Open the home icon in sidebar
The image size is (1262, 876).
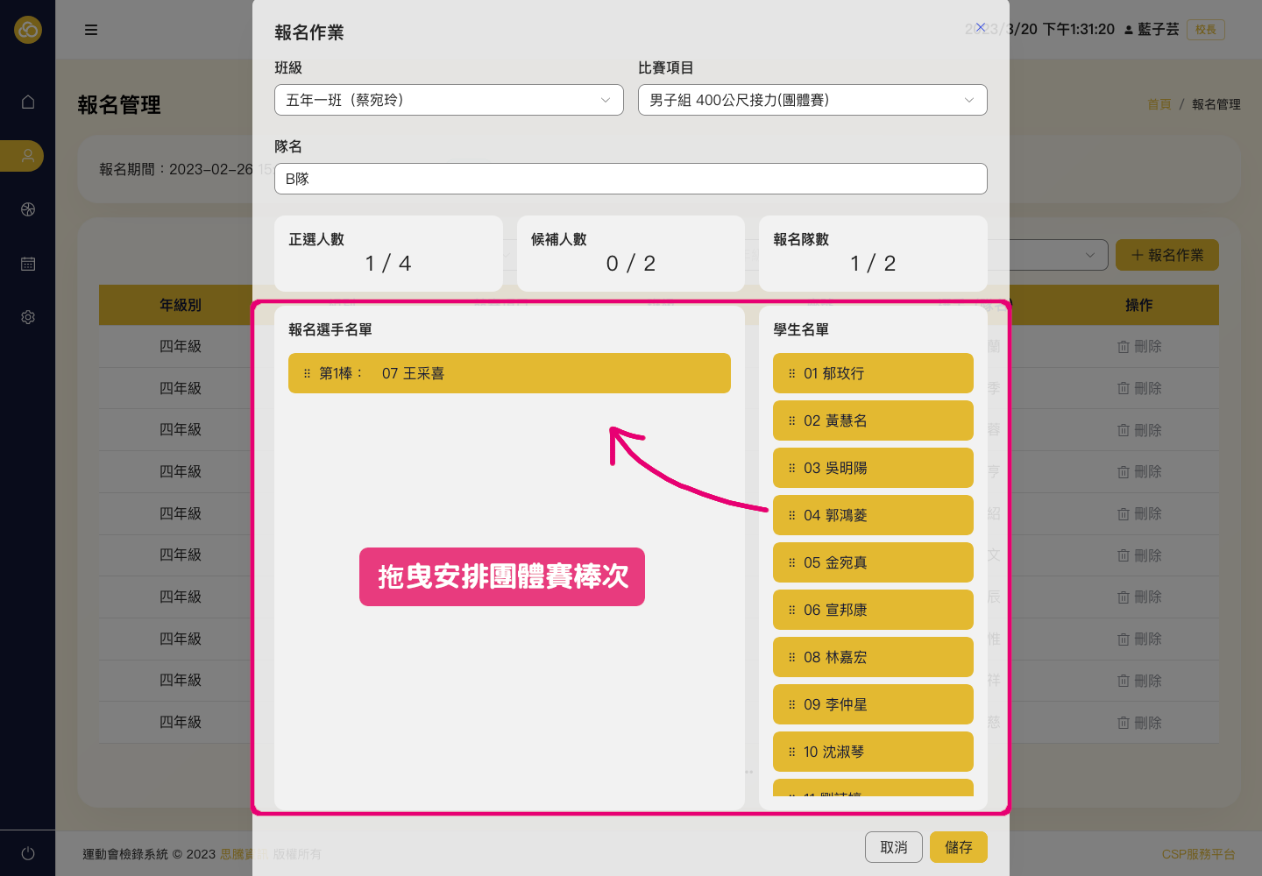click(28, 102)
